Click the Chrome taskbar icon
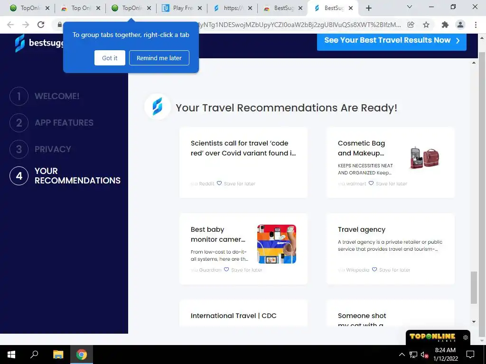This screenshot has height=364, width=486. tap(82, 355)
